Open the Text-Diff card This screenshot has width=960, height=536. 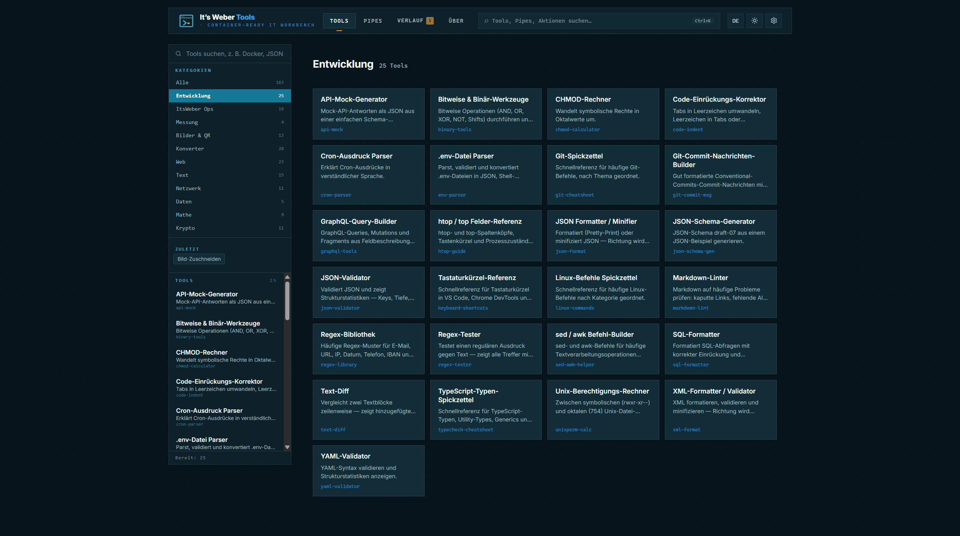[x=368, y=410]
